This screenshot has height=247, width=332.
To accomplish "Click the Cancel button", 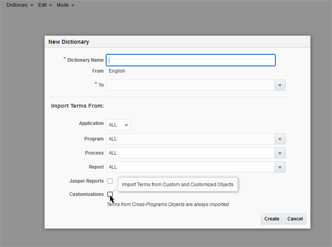I will [x=295, y=219].
